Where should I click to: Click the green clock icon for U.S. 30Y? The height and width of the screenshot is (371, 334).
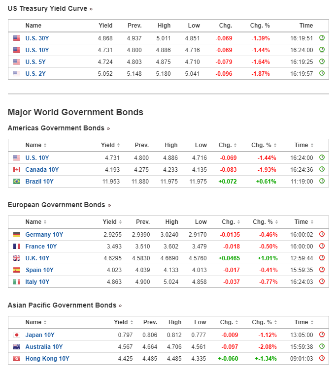point(322,38)
